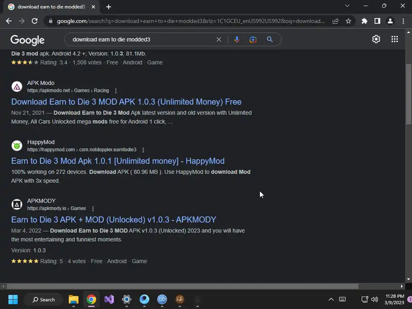Select the 'download earn to die modded3' tab

(51, 7)
